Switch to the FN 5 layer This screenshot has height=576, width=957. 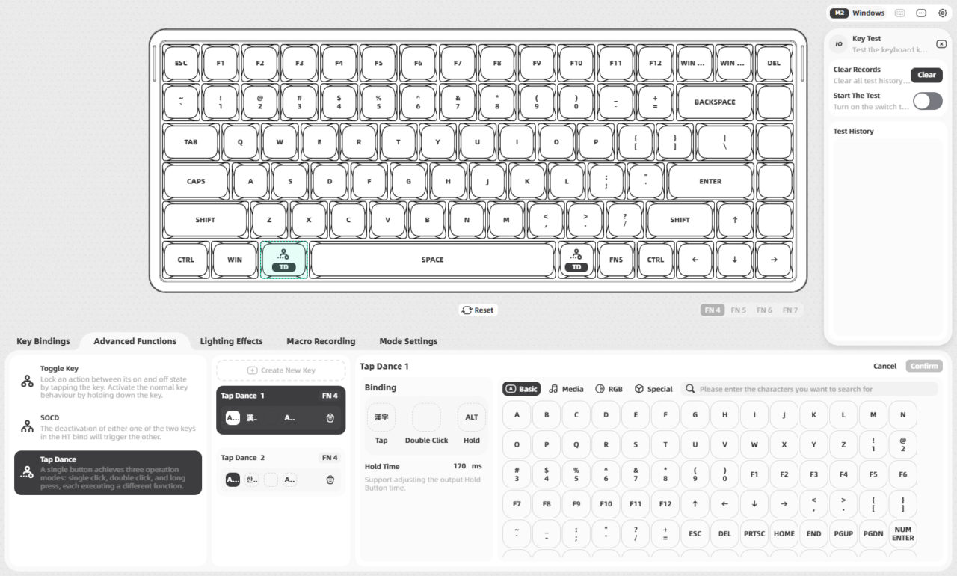(x=738, y=310)
